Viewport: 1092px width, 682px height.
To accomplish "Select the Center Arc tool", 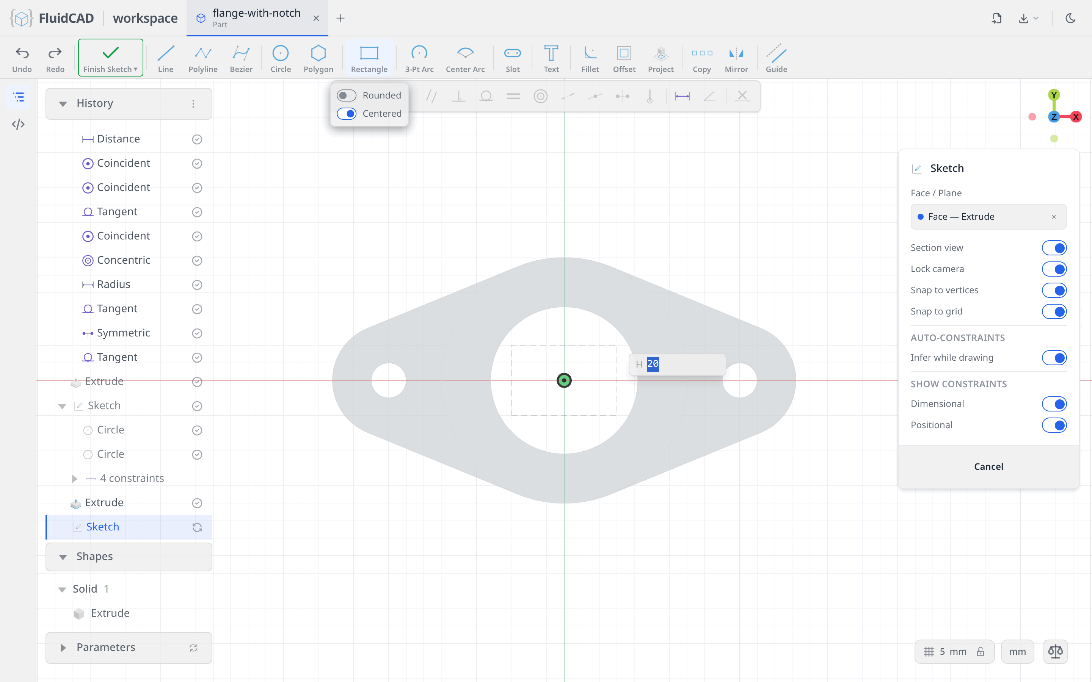I will [x=465, y=59].
